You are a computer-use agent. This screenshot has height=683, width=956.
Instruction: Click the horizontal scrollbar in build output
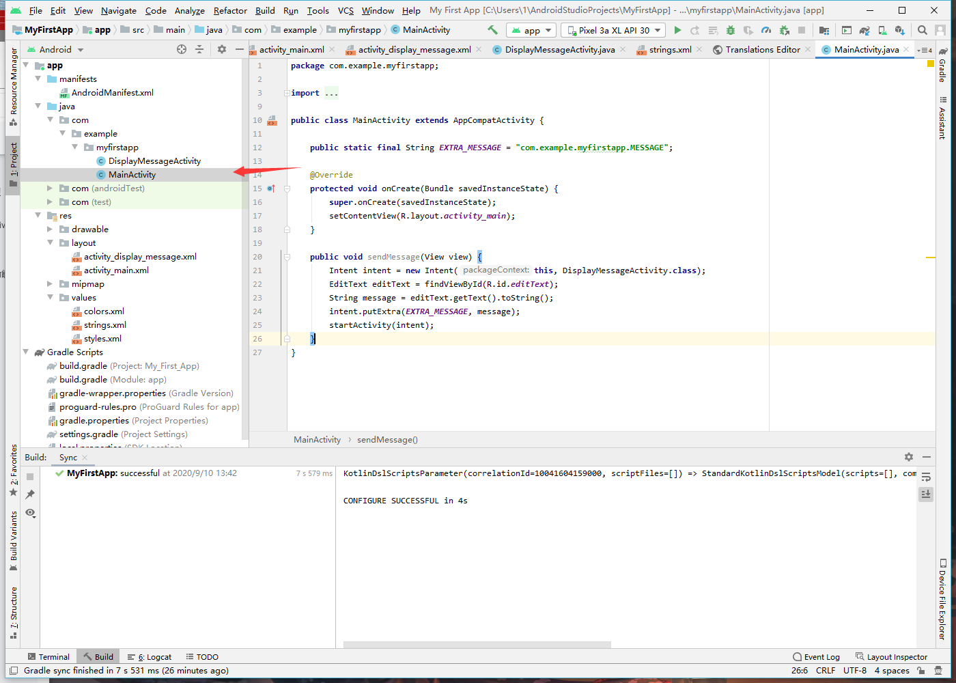(x=477, y=644)
